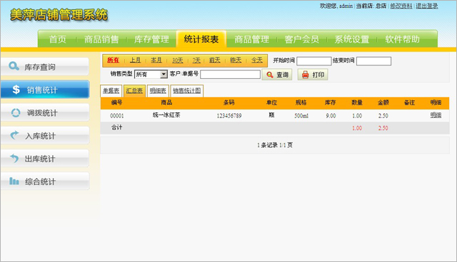Screen dimensions: 457x262
Task: Switch to the 销售统计图 tab
Action: click(186, 90)
